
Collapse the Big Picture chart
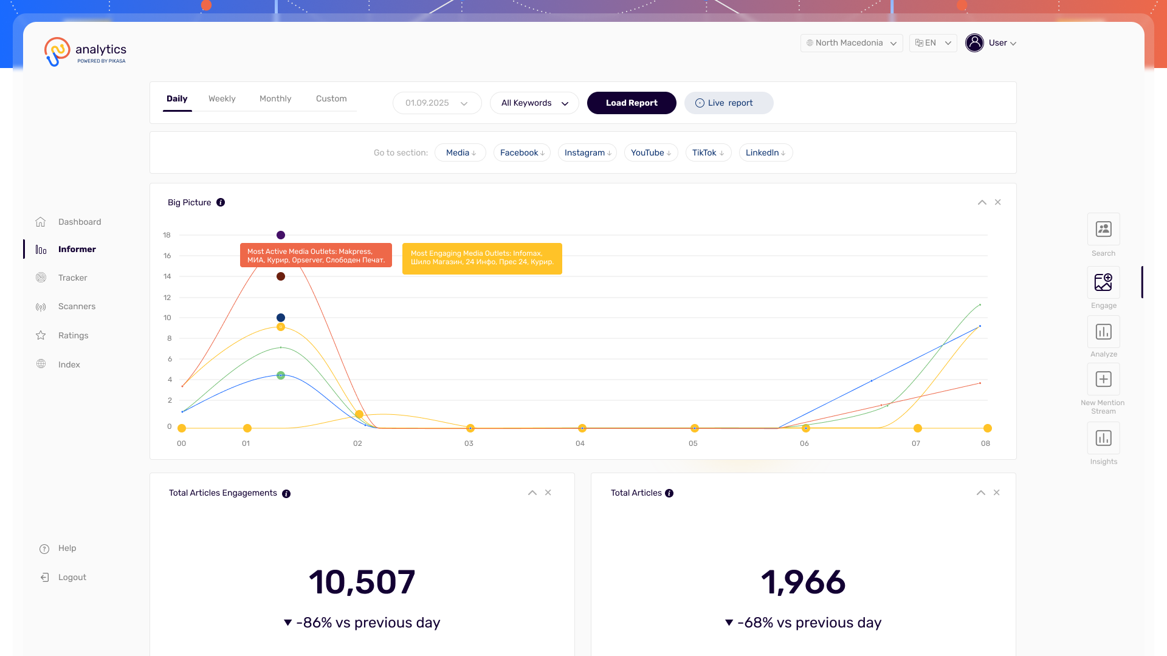click(x=982, y=202)
